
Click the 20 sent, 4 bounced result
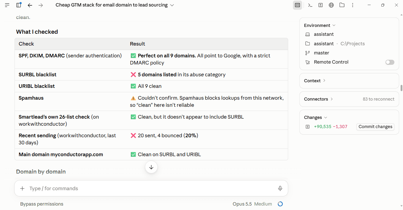(168, 135)
